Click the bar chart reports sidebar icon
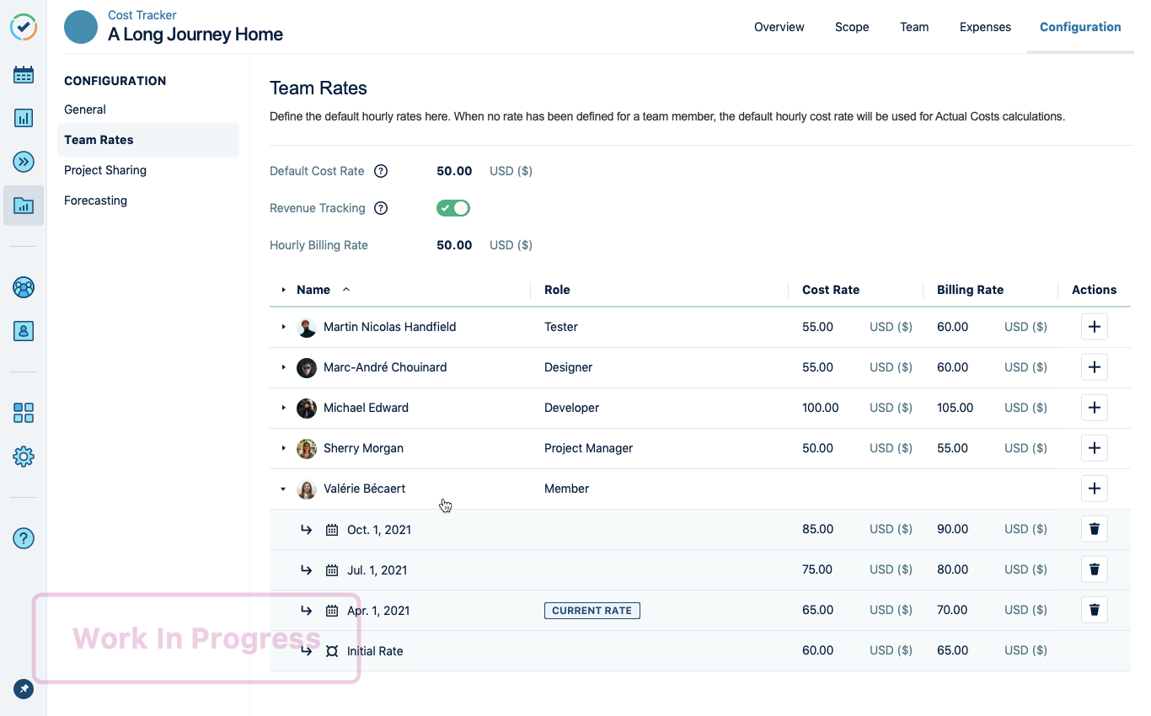This screenshot has height=716, width=1151. 24,118
